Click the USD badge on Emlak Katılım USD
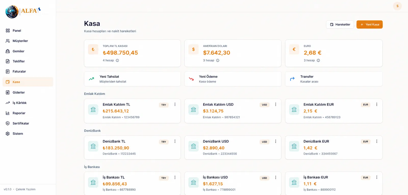 tap(264, 105)
